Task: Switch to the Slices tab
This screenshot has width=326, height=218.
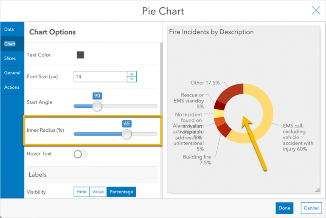Action: pyautogui.click(x=10, y=58)
